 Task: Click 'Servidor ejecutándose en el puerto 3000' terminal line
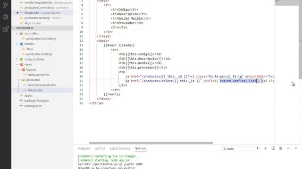tap(110, 164)
